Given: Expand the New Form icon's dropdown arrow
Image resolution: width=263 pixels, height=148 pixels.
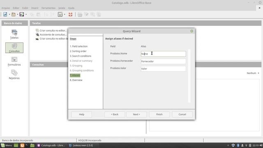Looking at the screenshot, I should click(65, 14).
